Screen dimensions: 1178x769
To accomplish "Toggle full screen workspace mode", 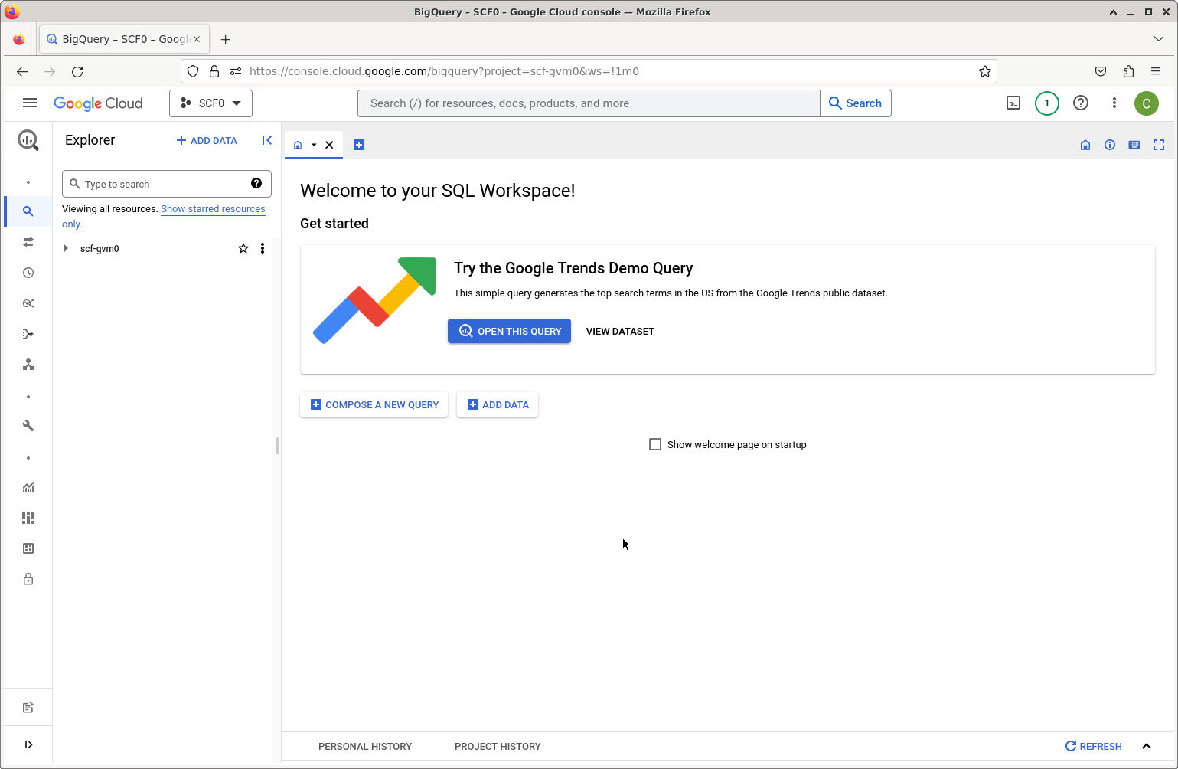I will 1159,145.
